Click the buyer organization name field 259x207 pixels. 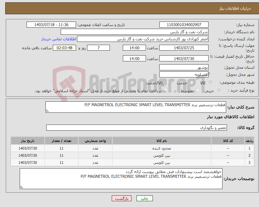[135, 32]
